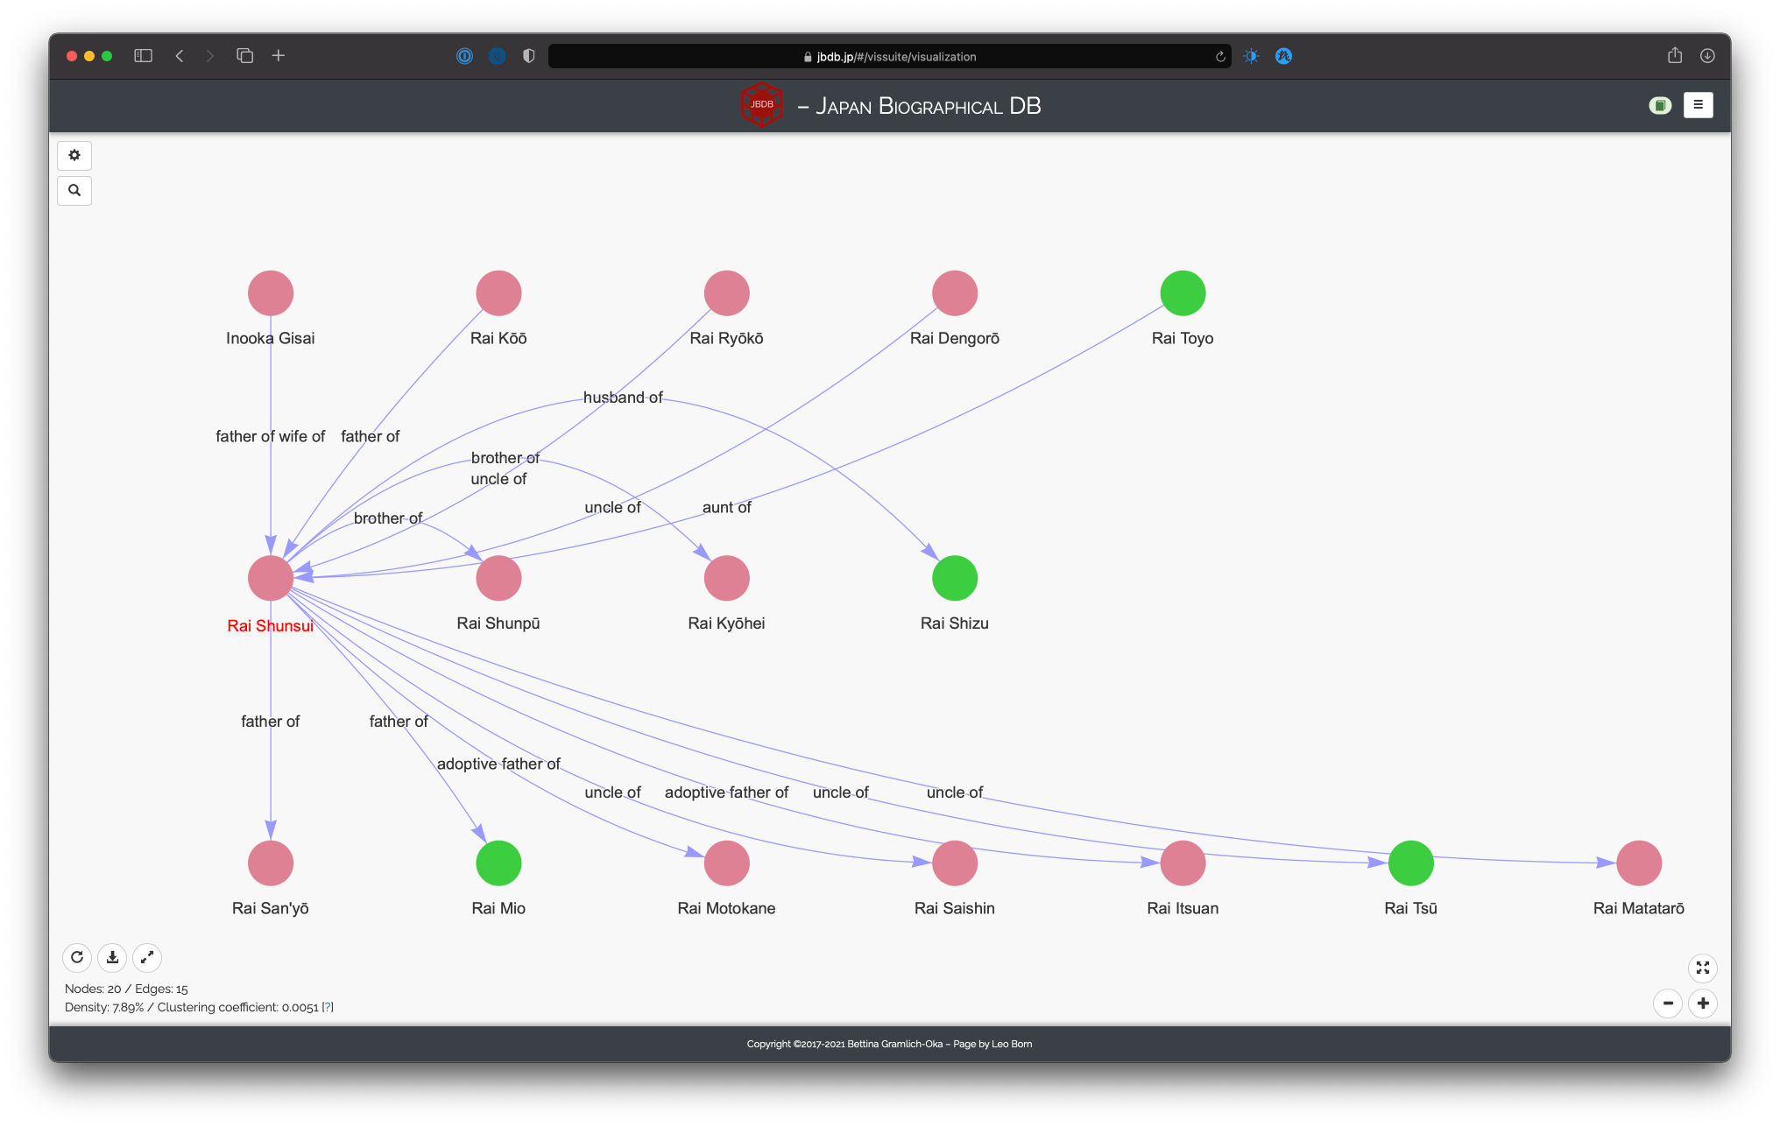Click the sun-shaped extension icon
1780x1127 pixels.
(1251, 56)
